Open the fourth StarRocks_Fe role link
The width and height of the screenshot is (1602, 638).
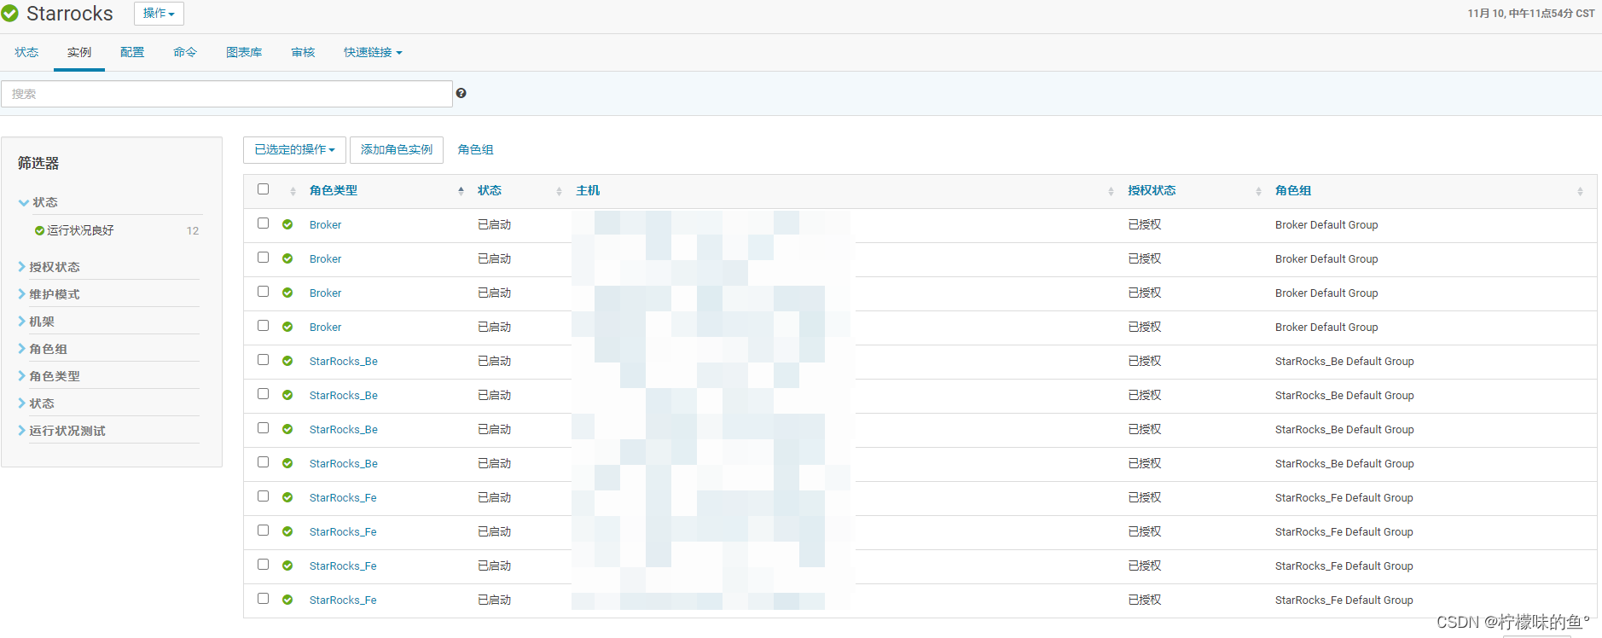pos(343,600)
